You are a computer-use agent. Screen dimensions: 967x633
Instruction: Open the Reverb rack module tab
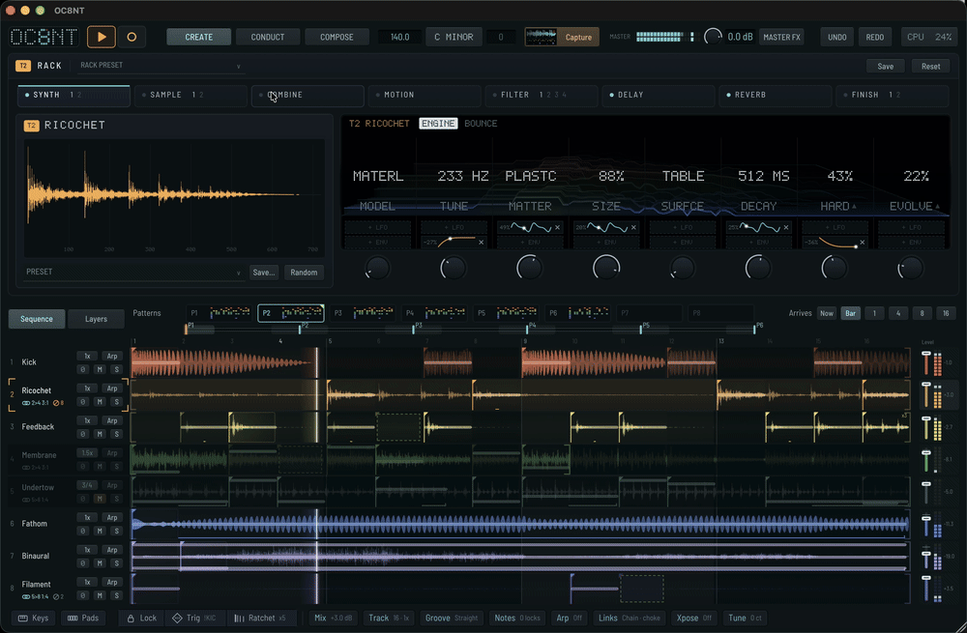[776, 95]
